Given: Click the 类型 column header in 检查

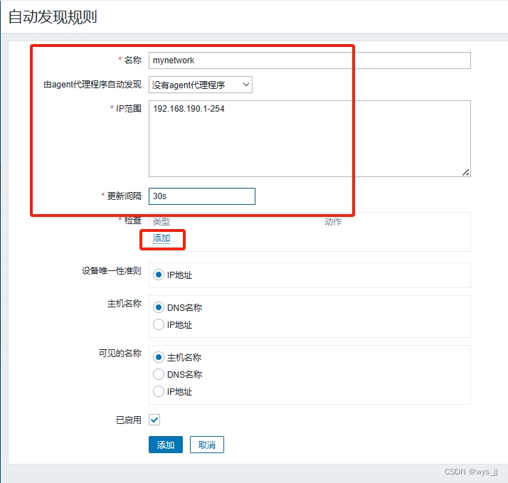Looking at the screenshot, I should [x=162, y=221].
